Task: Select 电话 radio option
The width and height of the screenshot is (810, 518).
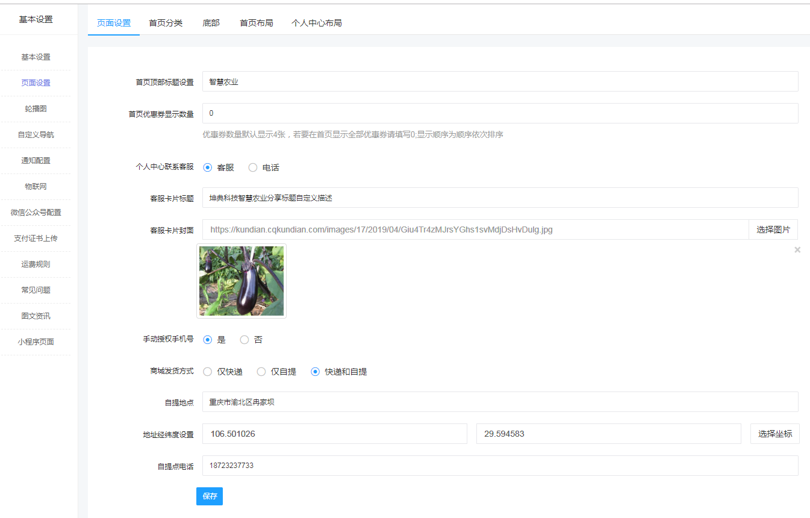Action: pyautogui.click(x=253, y=167)
